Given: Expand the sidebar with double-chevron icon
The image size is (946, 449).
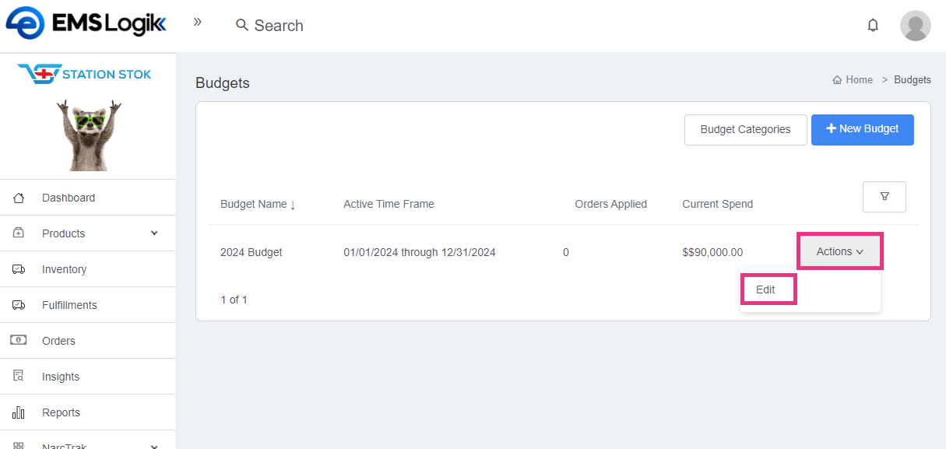Looking at the screenshot, I should [x=198, y=22].
